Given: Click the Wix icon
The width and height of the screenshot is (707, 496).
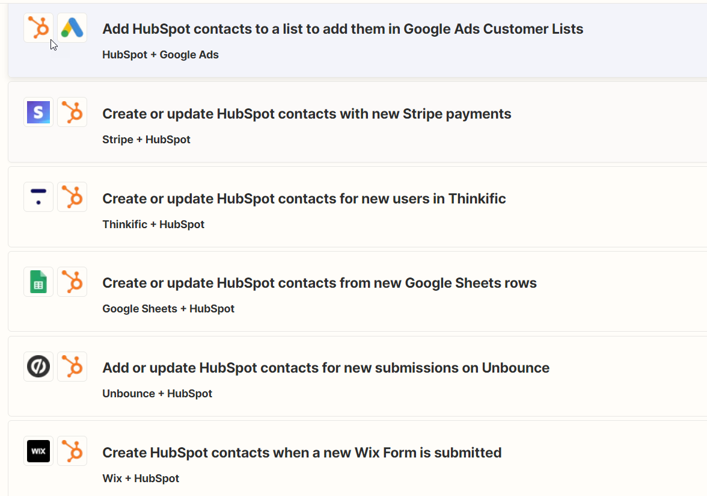Looking at the screenshot, I should pyautogui.click(x=38, y=451).
